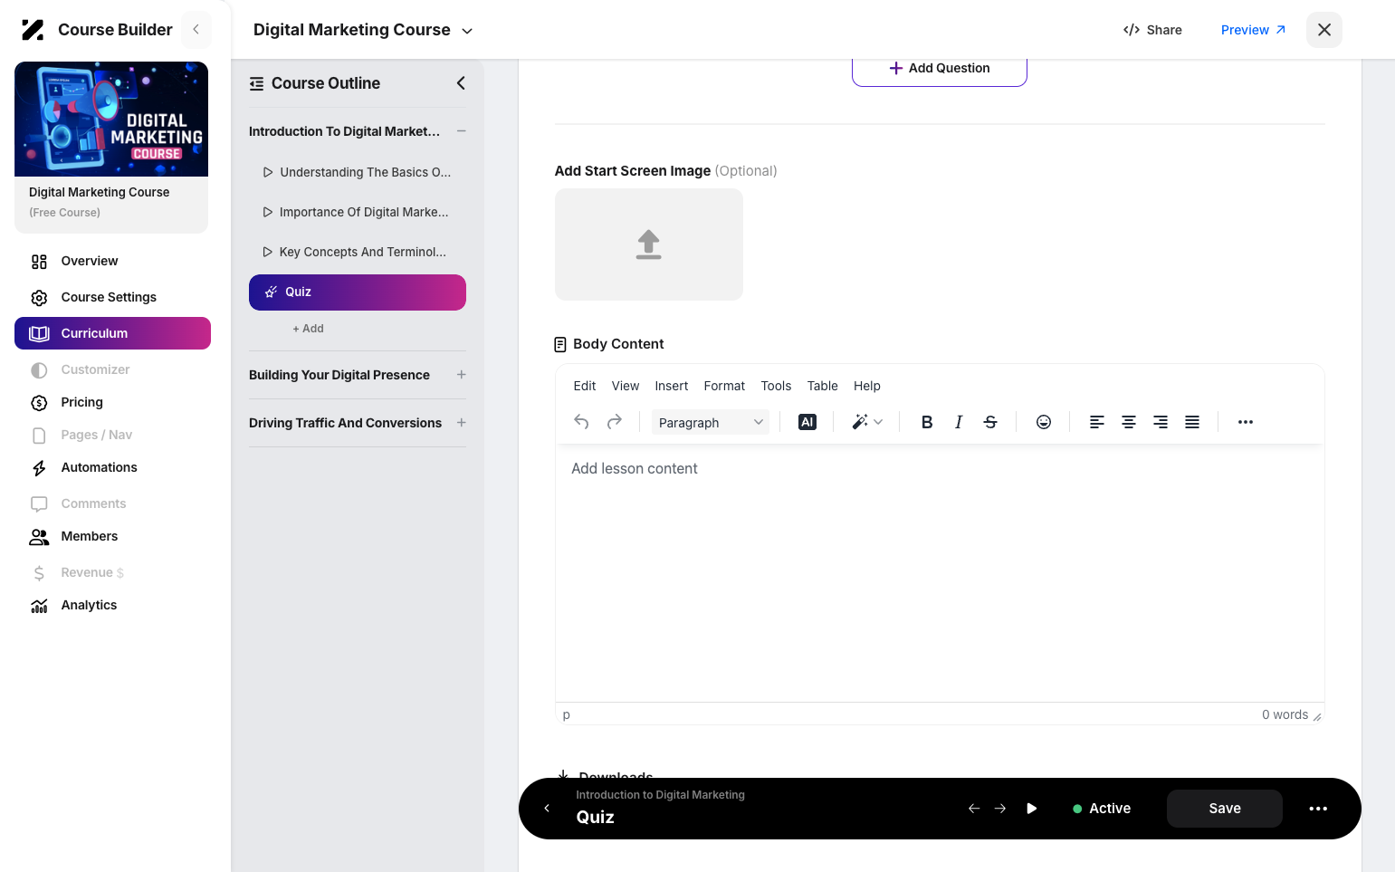Toggle italic formatting
The height and width of the screenshot is (872, 1395).
pos(959,422)
